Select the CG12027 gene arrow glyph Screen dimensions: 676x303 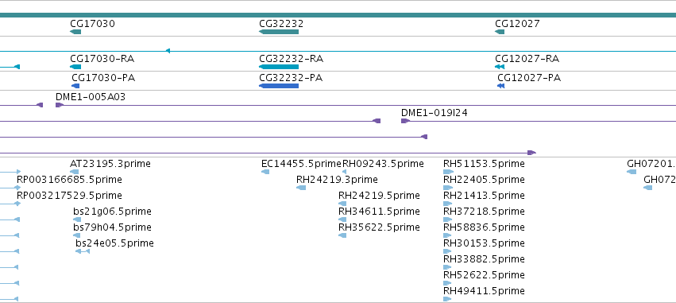[500, 32]
